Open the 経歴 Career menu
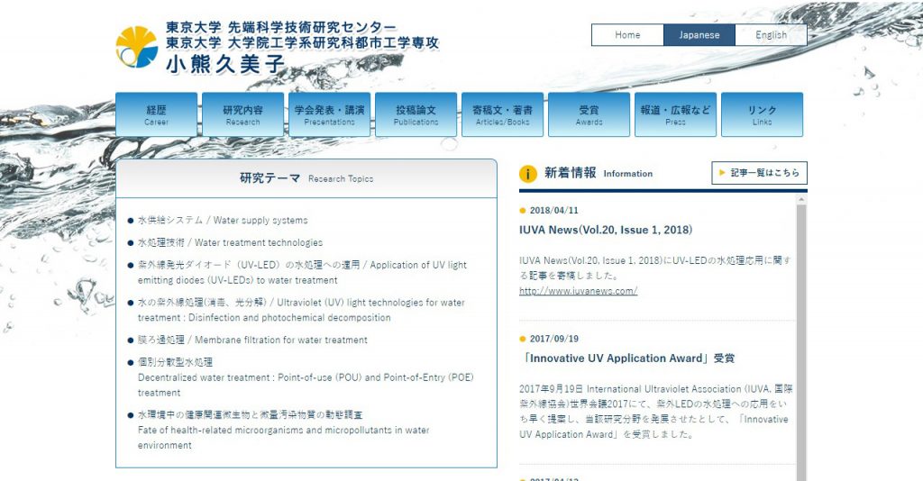Viewport: 923px width, 481px height. [157, 114]
